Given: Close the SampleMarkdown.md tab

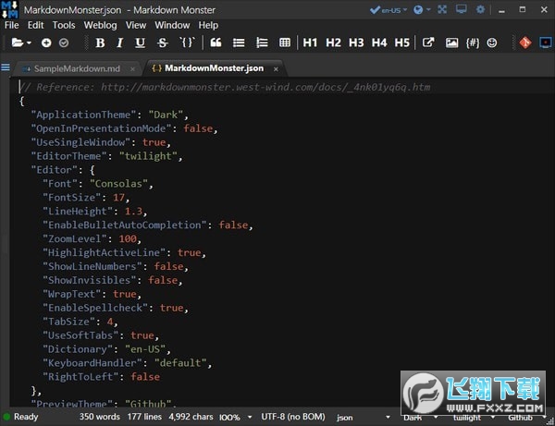Looking at the screenshot, I should pos(132,69).
